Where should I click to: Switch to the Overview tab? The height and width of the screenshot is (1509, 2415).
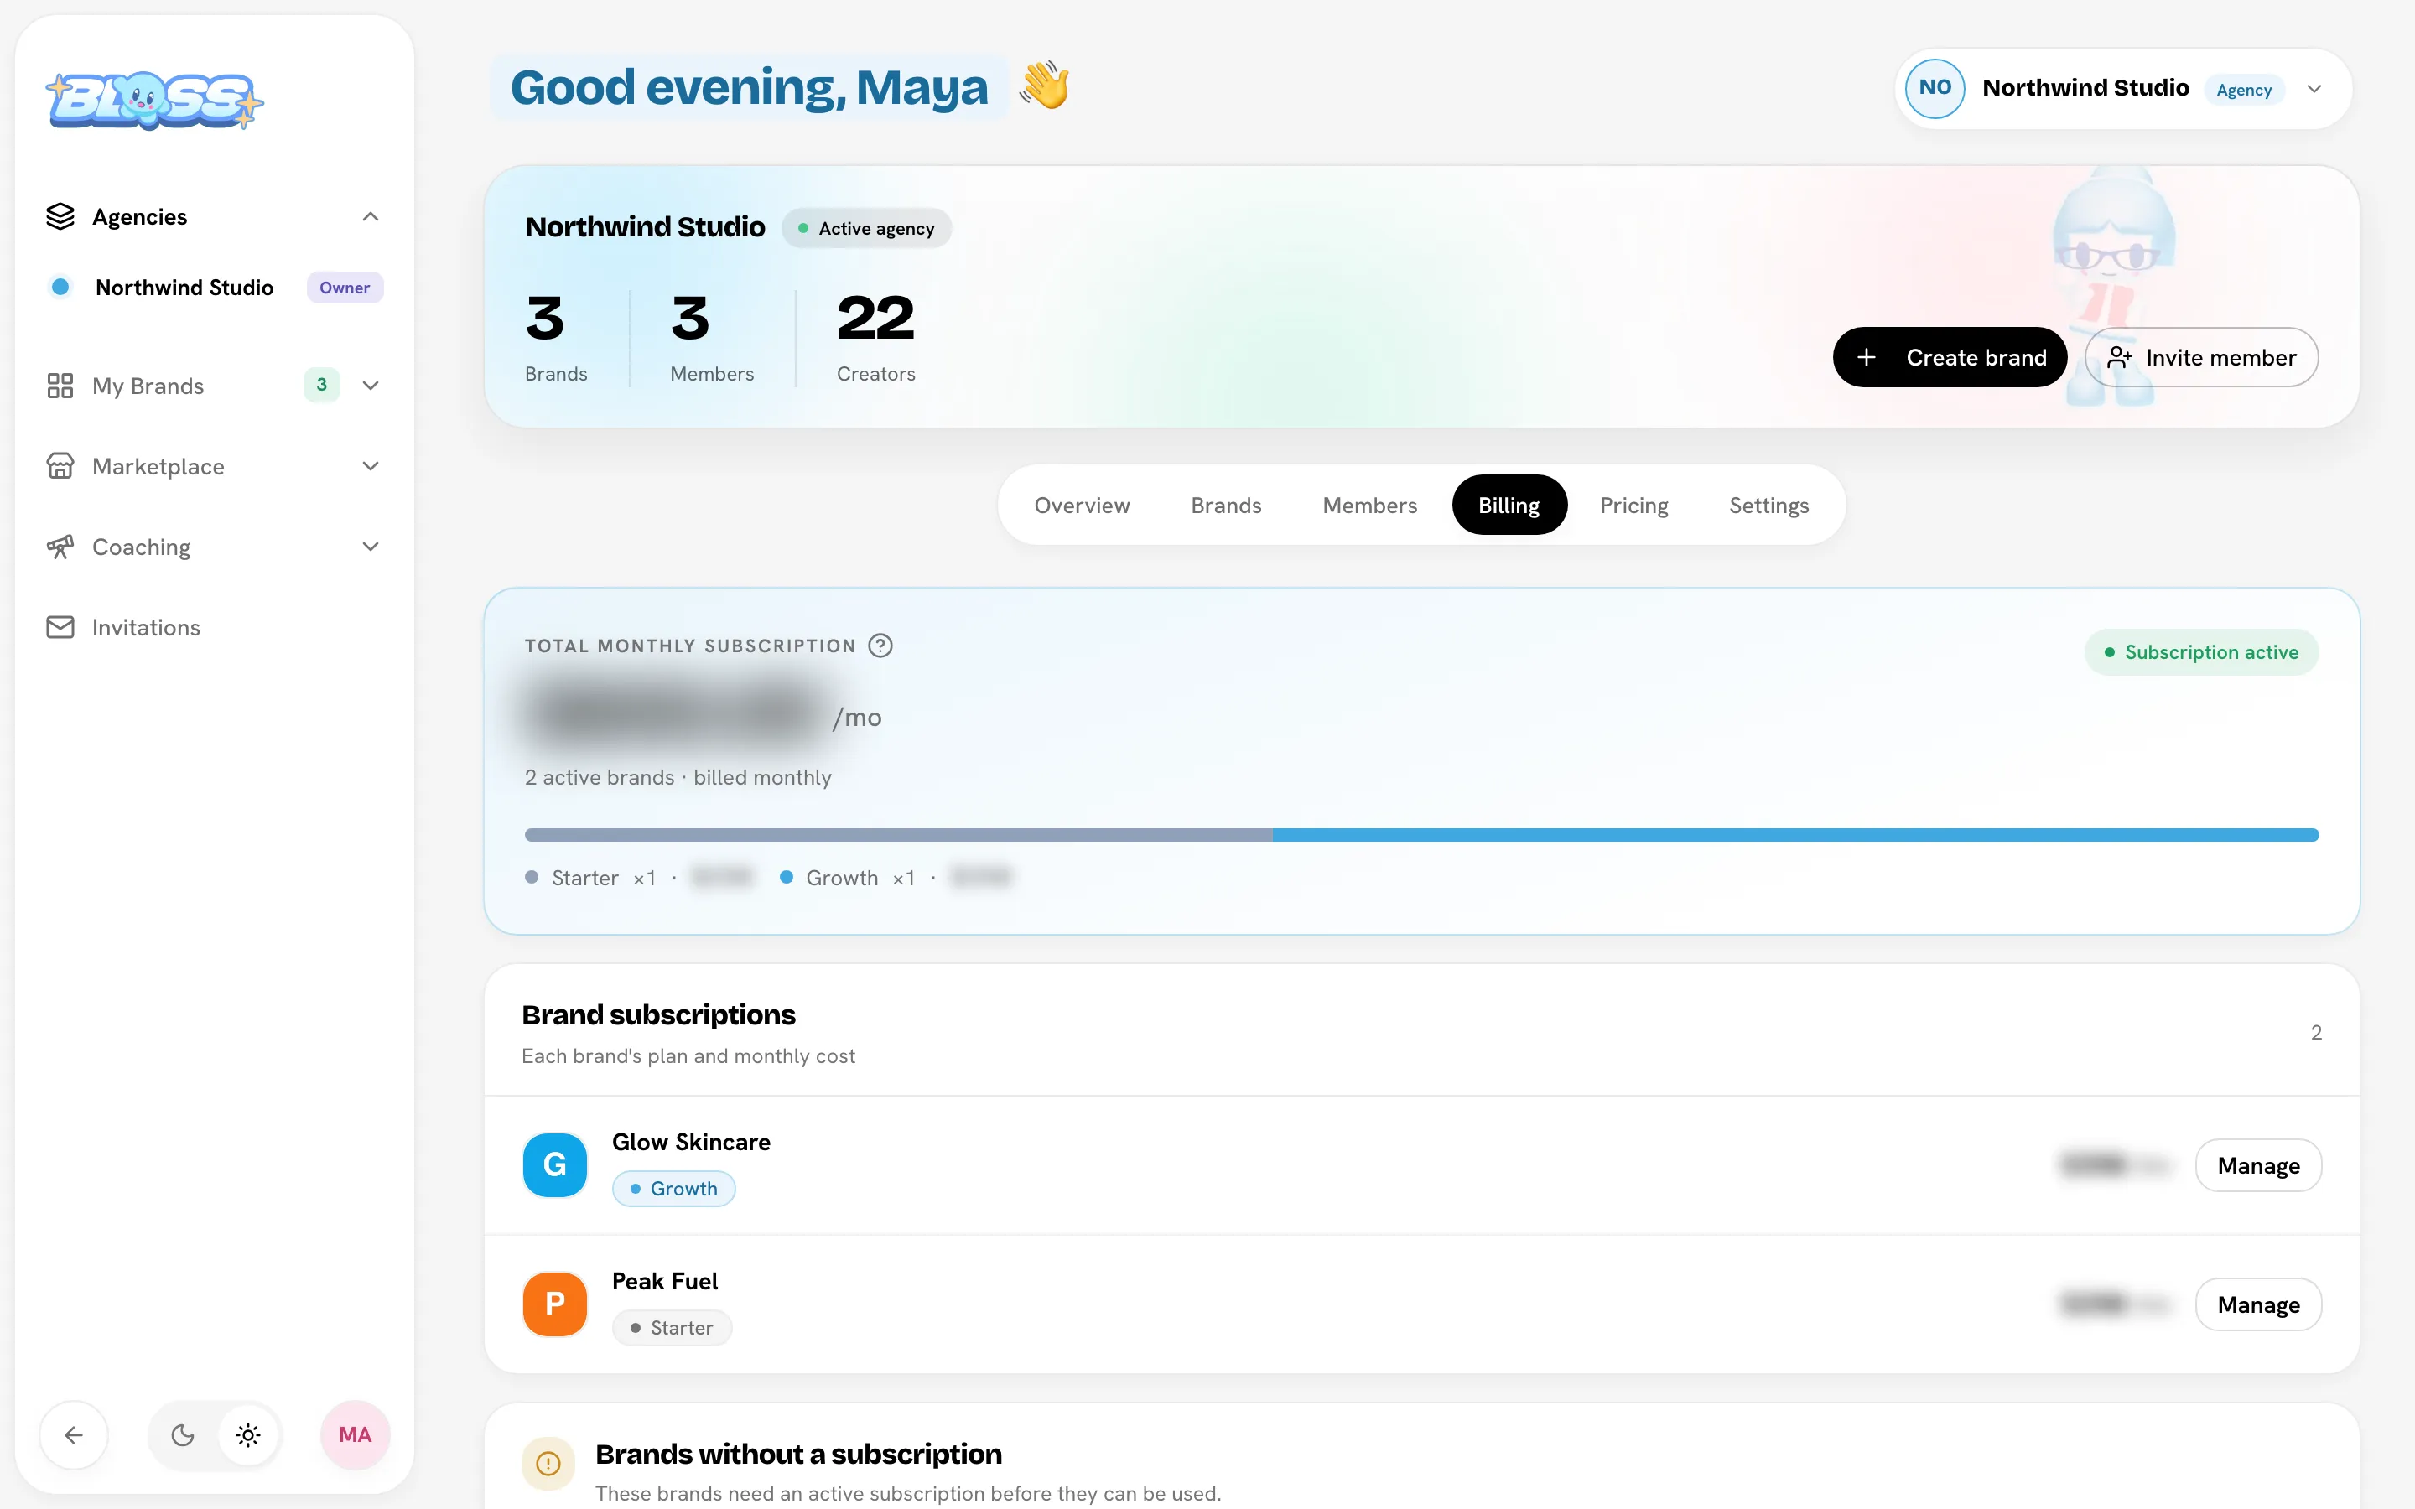coord(1082,505)
